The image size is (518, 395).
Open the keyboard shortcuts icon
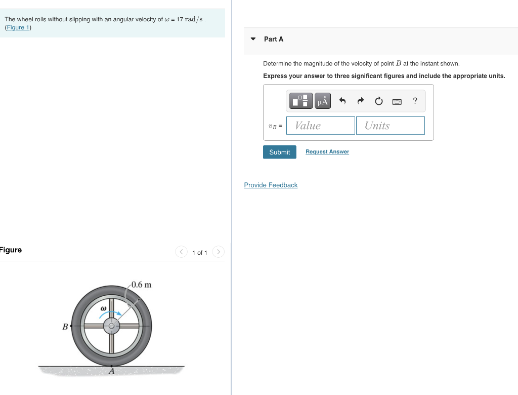coord(397,102)
